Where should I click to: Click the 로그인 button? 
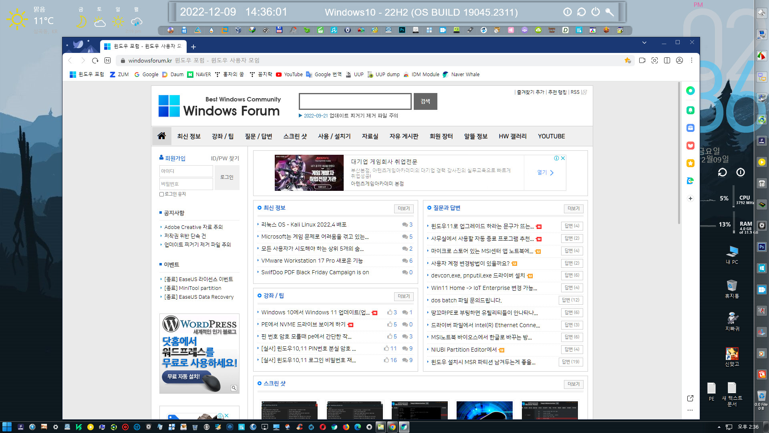pyautogui.click(x=227, y=177)
